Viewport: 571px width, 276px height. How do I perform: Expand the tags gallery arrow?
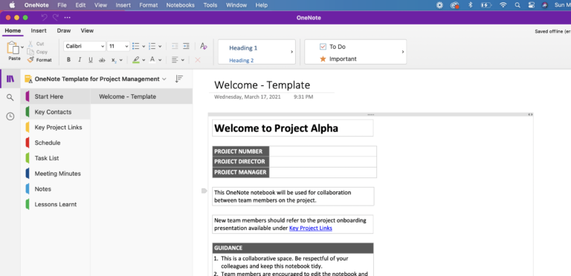(403, 52)
